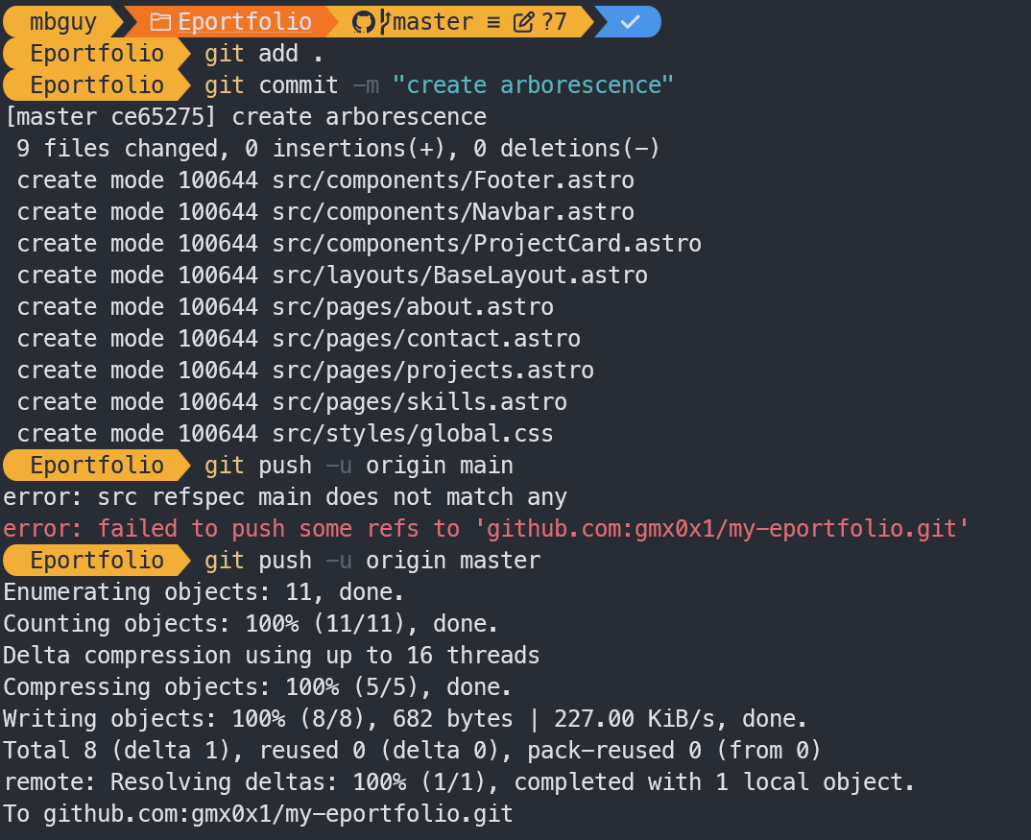Click the git push -u origin main command
This screenshot has width=1031, height=840.
click(x=359, y=466)
